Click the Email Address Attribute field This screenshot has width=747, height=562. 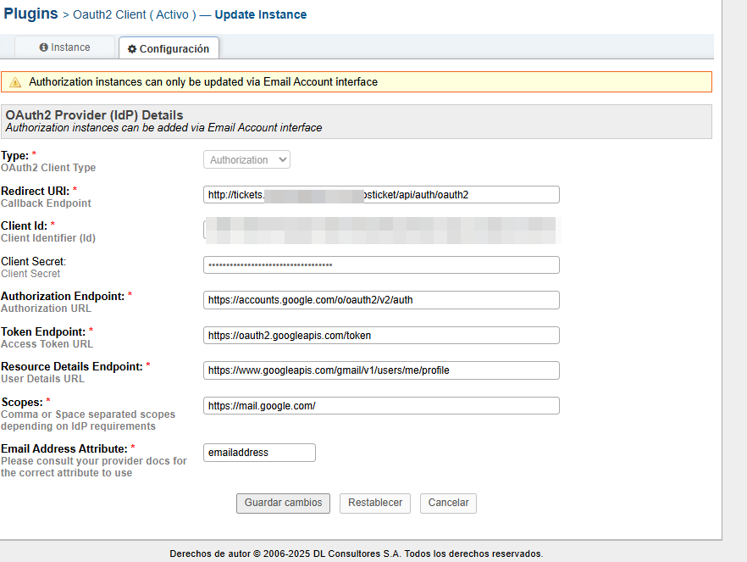[259, 453]
